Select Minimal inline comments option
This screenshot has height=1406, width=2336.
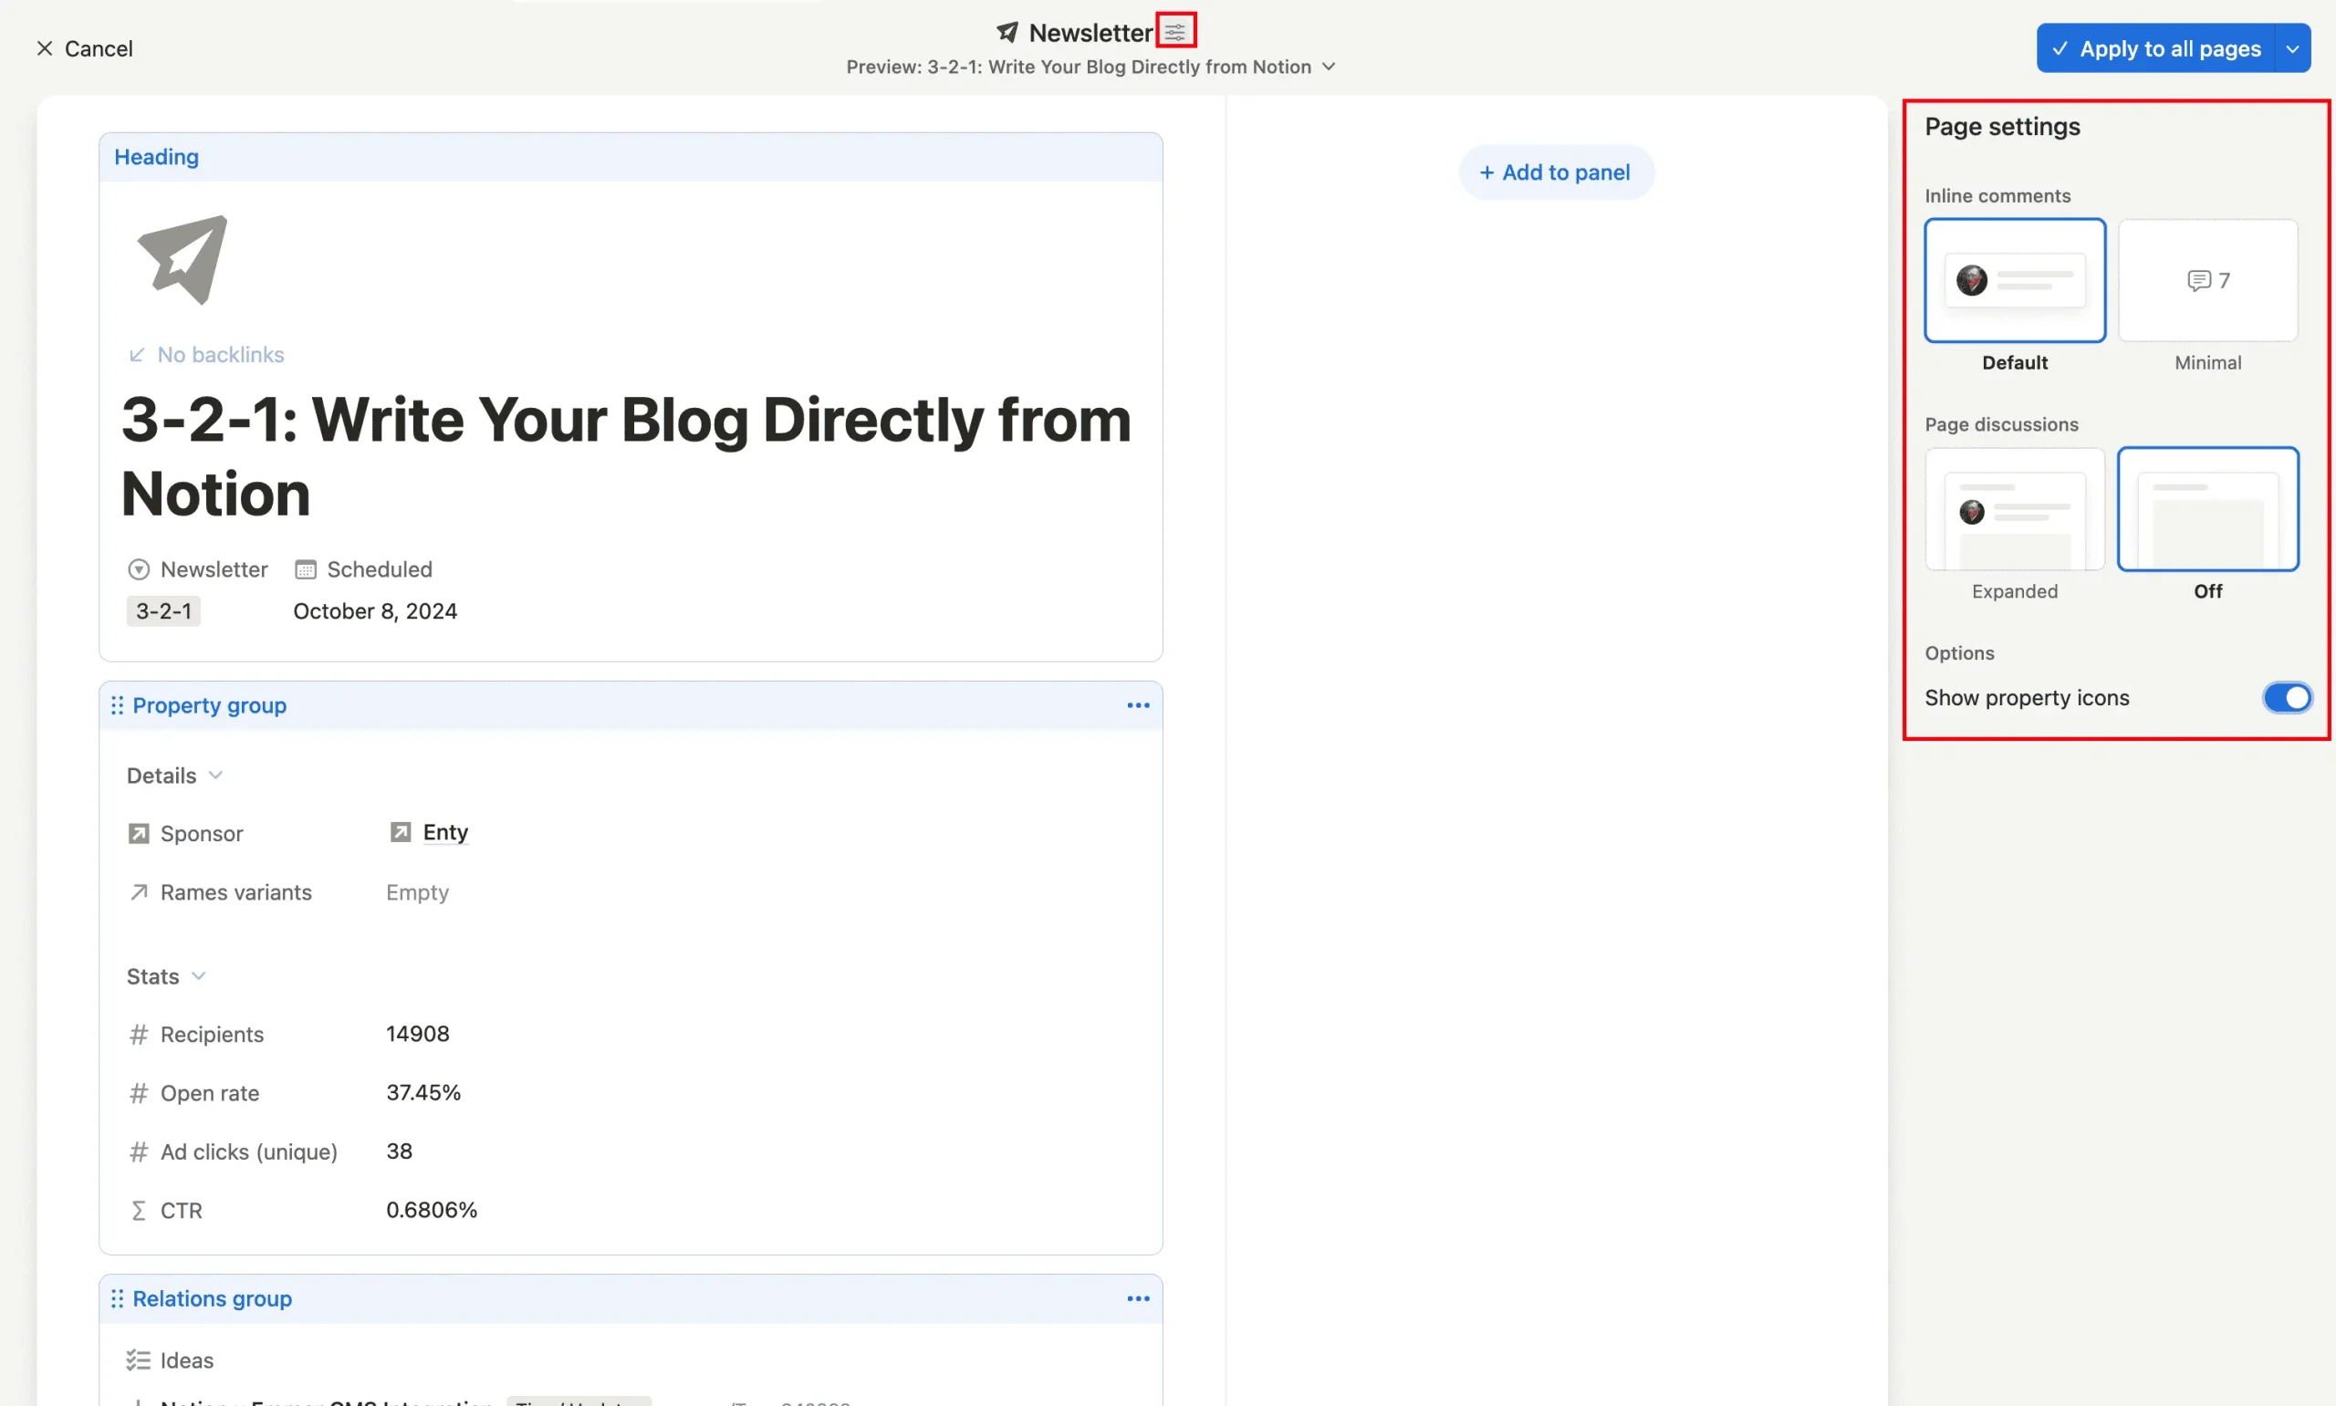2207,280
